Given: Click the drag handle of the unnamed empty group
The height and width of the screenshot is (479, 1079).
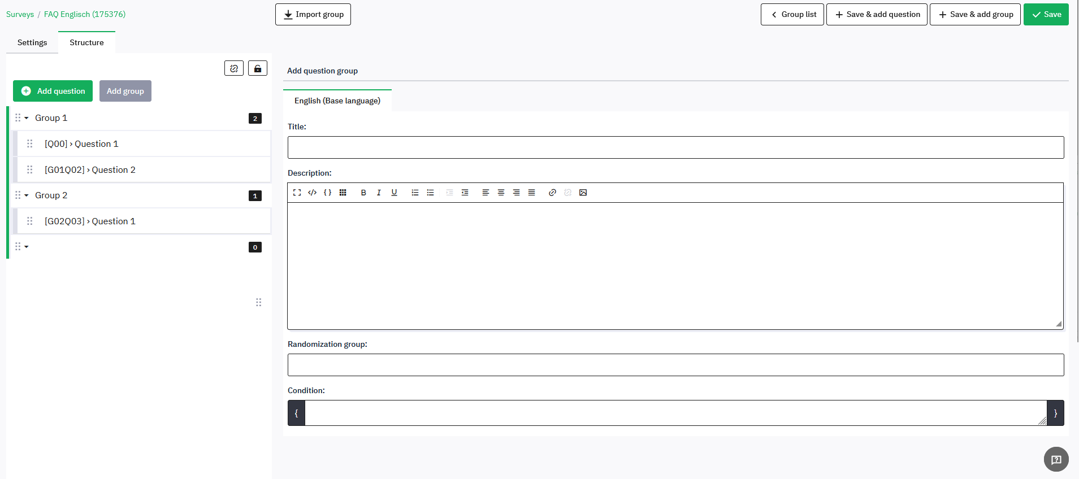Looking at the screenshot, I should click(18, 246).
